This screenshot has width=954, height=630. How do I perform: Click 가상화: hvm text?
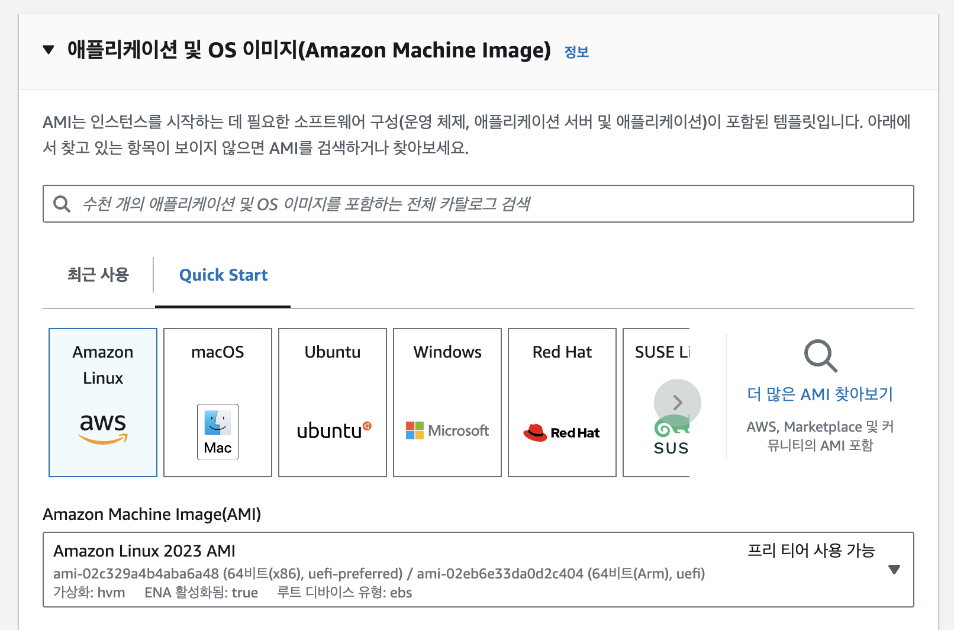pos(89,593)
